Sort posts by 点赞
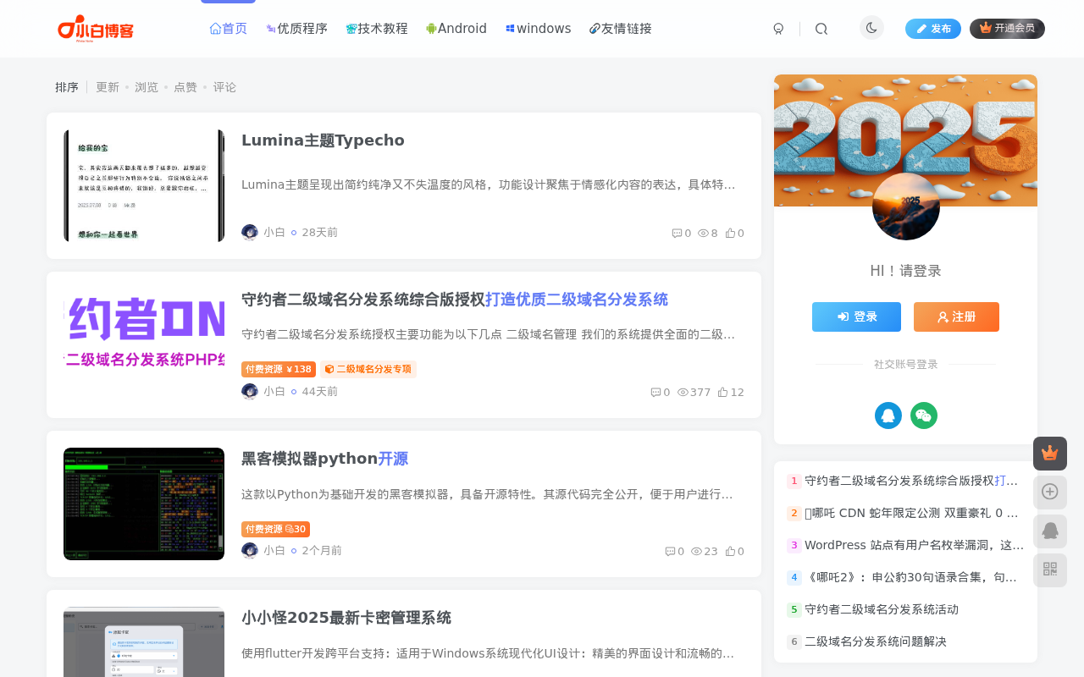This screenshot has width=1084, height=677. [185, 87]
